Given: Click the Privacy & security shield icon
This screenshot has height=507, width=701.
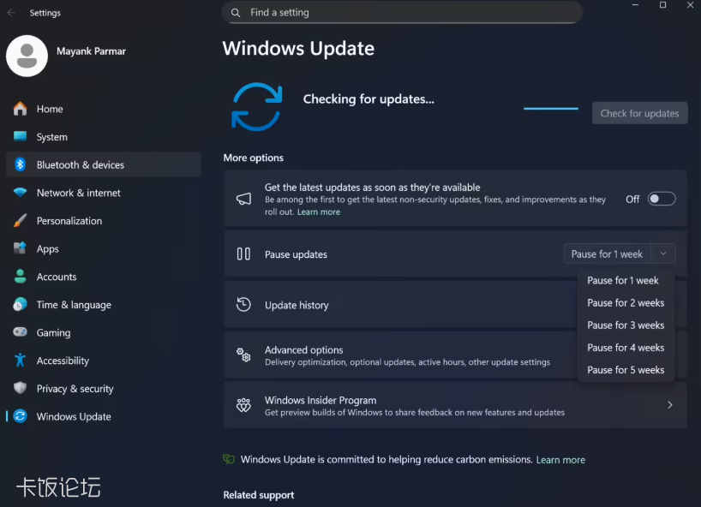Looking at the screenshot, I should 20,388.
